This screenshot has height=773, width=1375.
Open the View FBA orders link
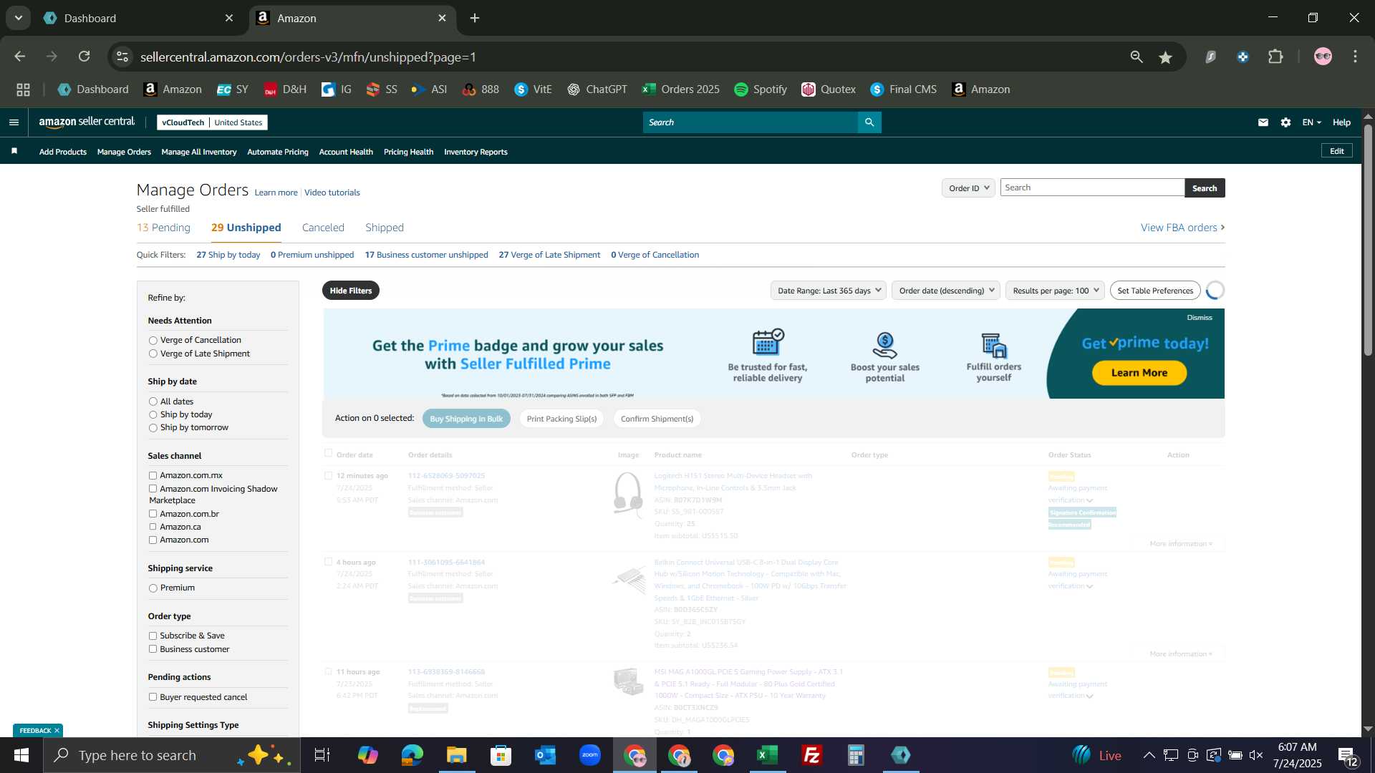tap(1182, 228)
